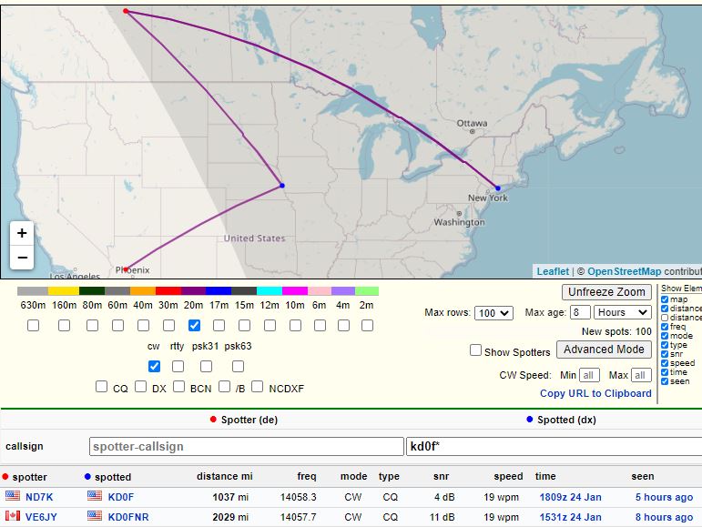
Task: Zoom in the map with plus button
Action: [x=22, y=233]
